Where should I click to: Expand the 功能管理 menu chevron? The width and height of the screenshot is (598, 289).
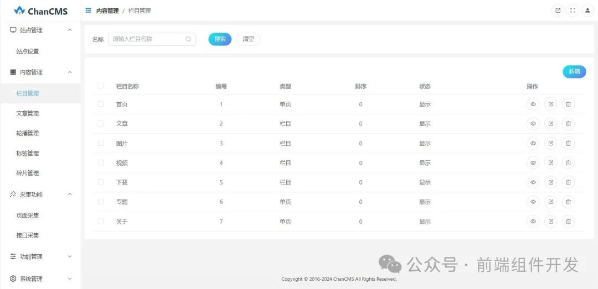[x=70, y=256]
